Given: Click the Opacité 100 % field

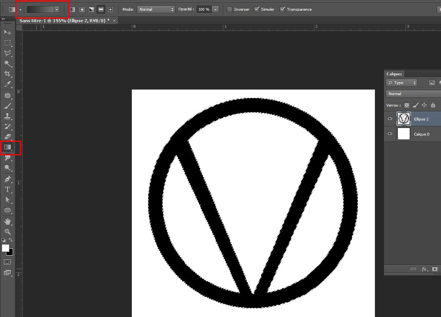Looking at the screenshot, I should [204, 10].
